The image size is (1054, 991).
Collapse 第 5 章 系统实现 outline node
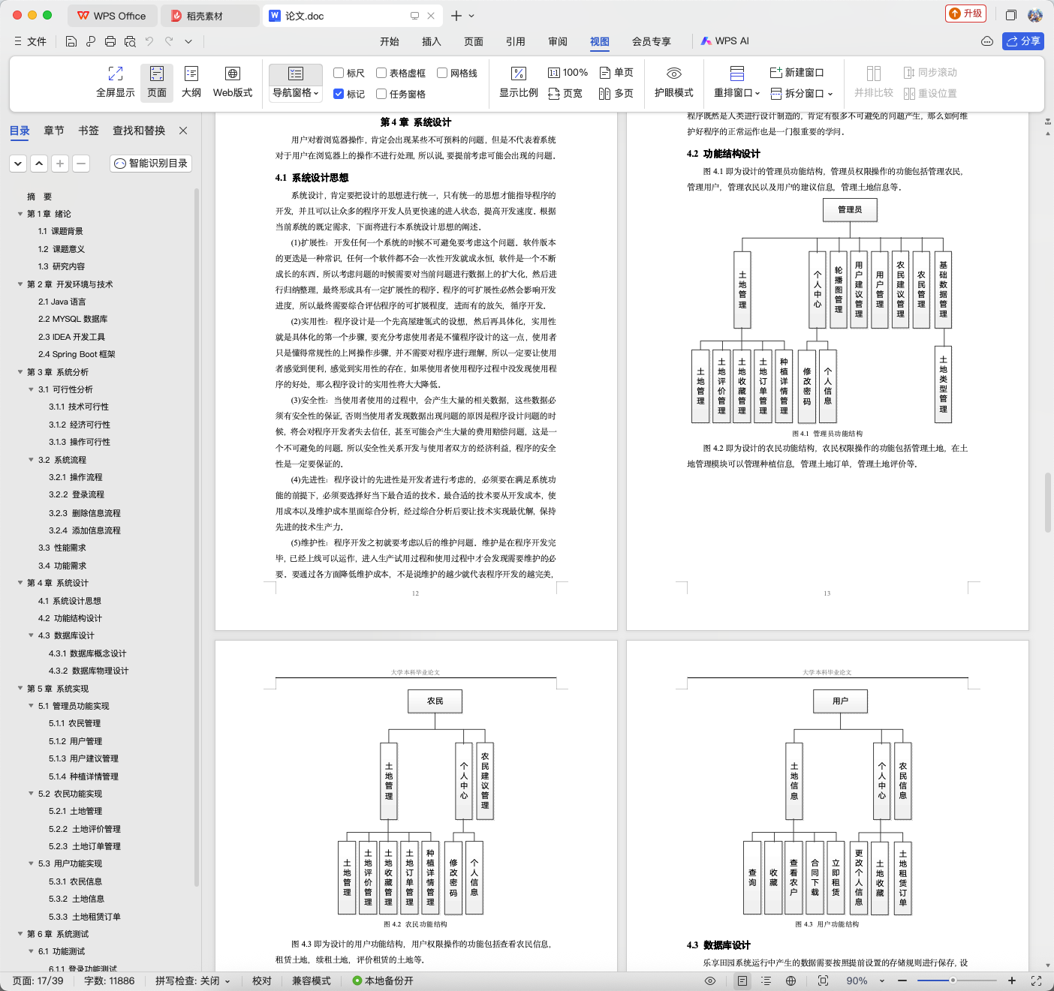(20, 688)
